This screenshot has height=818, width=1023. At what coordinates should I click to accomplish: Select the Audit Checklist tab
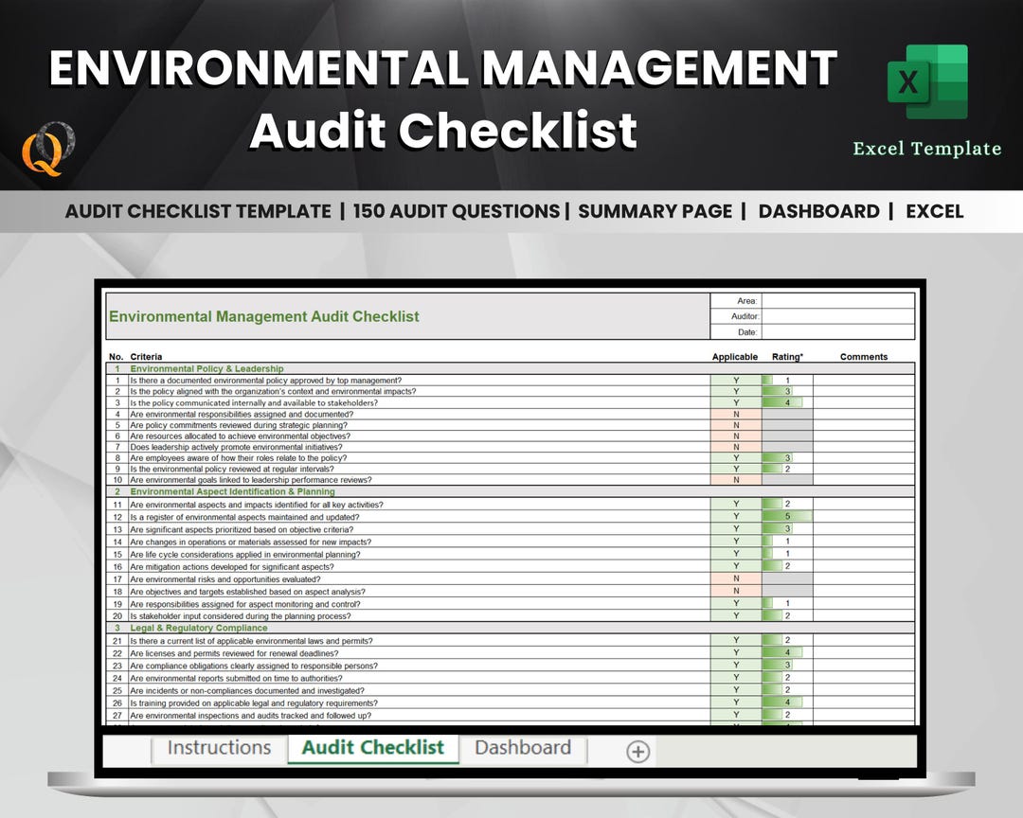point(371,748)
